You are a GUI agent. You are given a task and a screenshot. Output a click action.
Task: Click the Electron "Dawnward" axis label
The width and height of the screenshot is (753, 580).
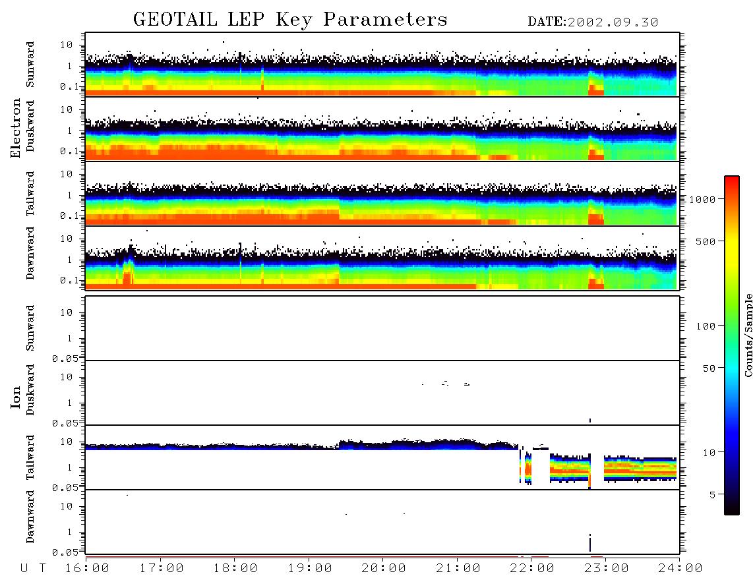click(30, 254)
